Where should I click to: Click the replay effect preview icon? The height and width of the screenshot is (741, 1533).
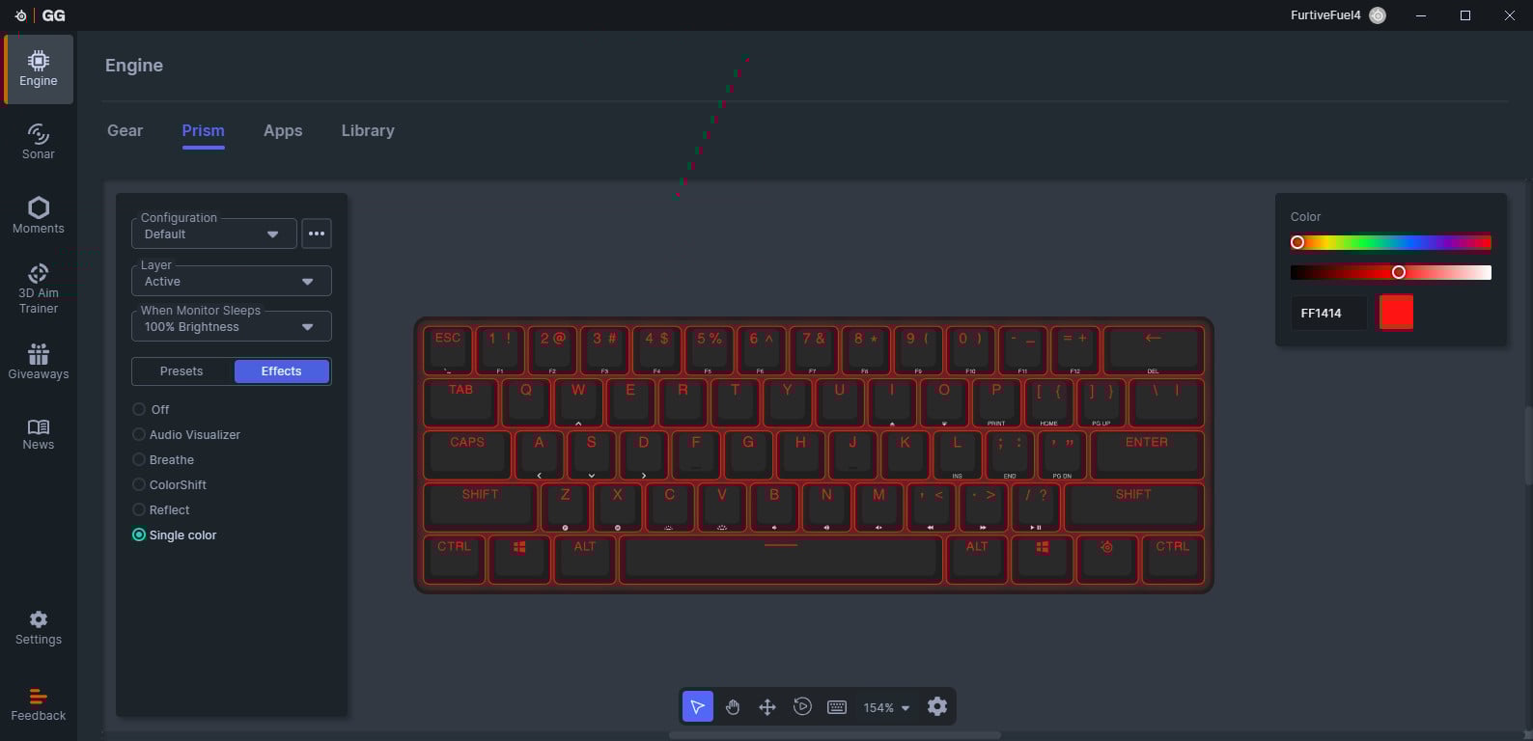click(x=802, y=707)
